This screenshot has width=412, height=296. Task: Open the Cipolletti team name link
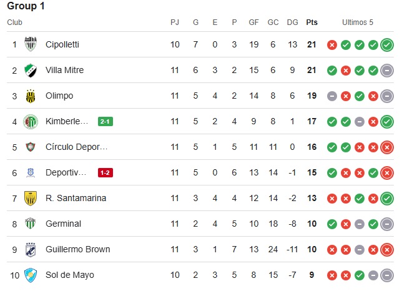tap(62, 44)
